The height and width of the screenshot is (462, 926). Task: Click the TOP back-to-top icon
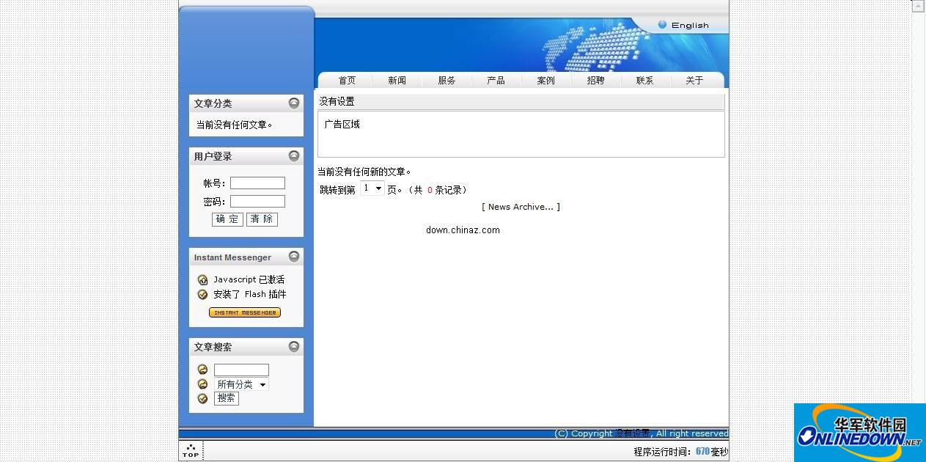pyautogui.click(x=191, y=450)
